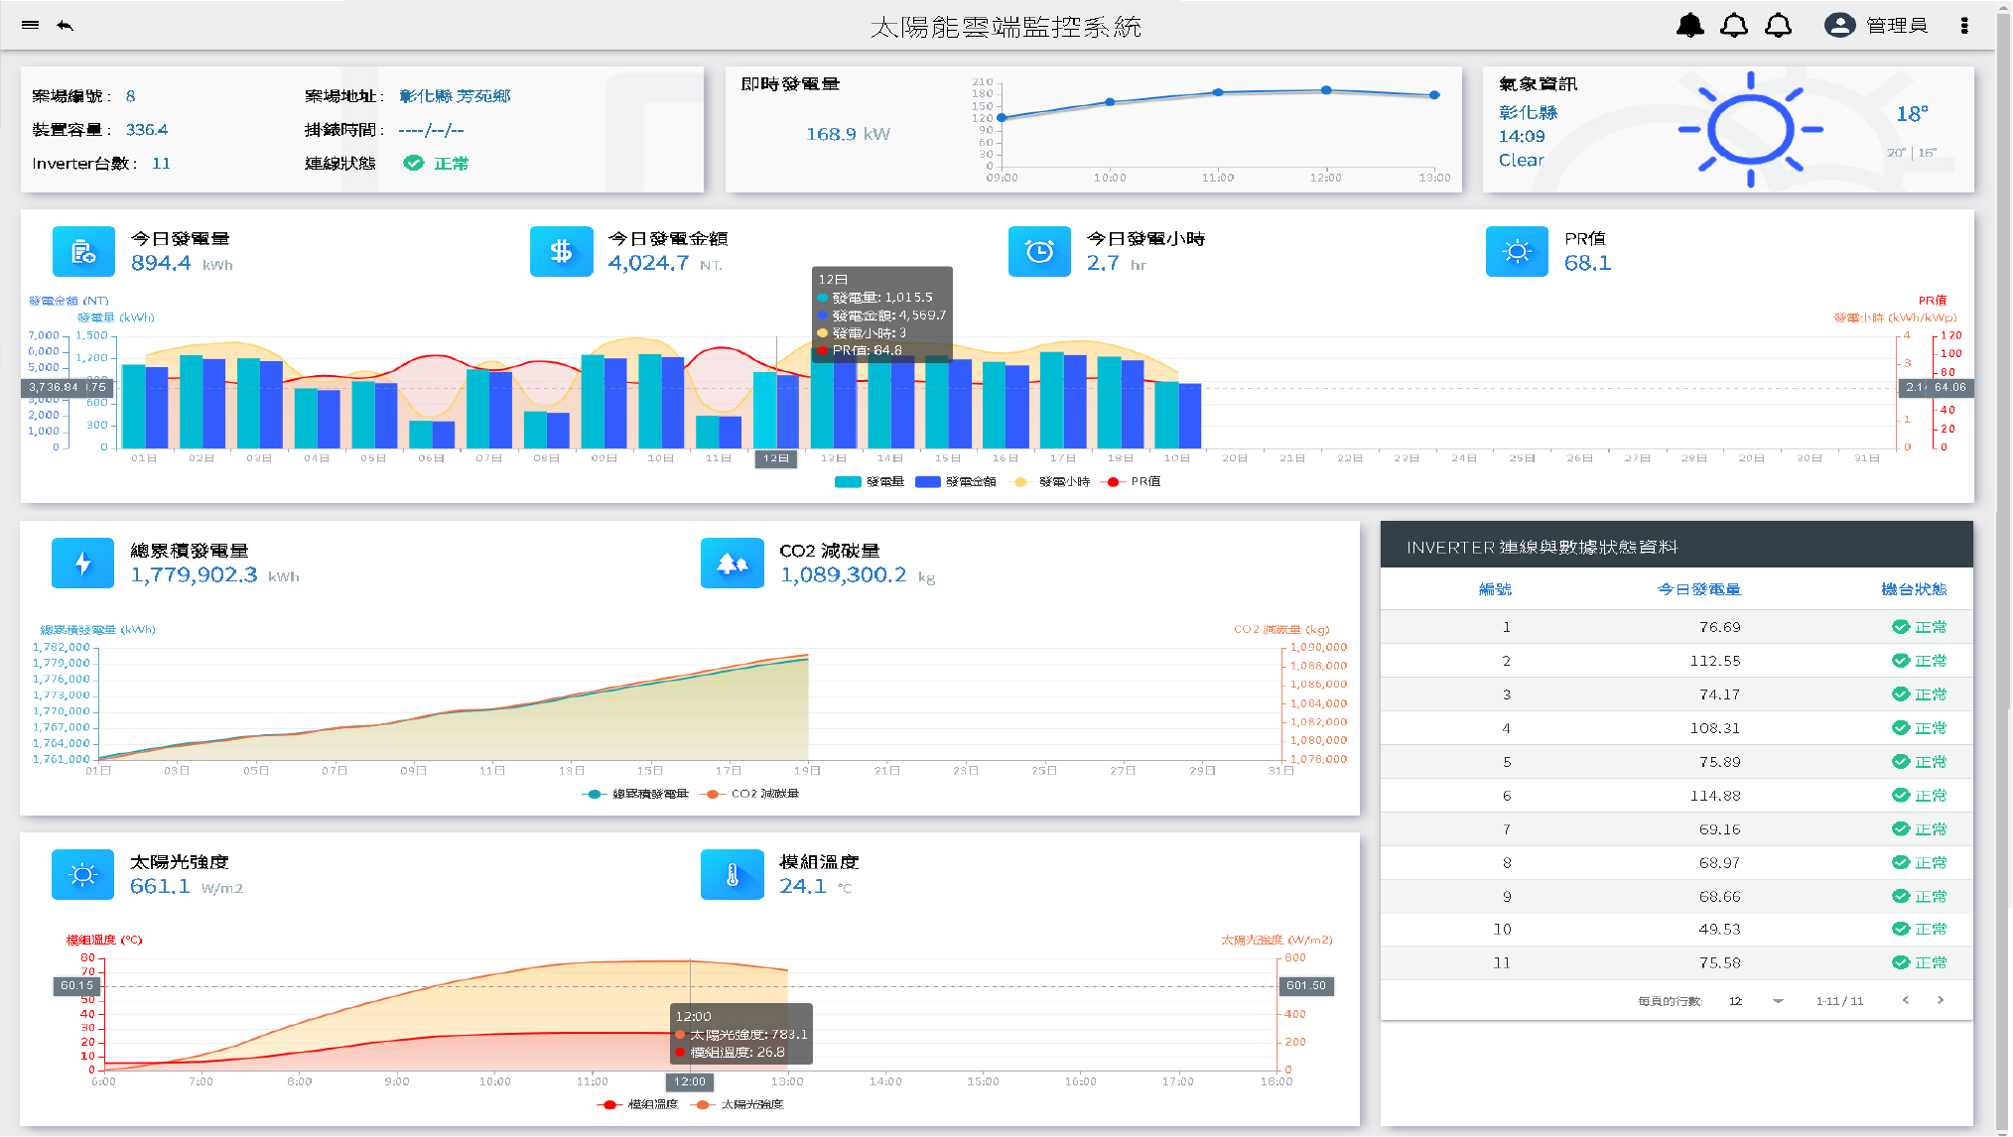Click the 模組溫度 thermometer icon

click(x=733, y=875)
